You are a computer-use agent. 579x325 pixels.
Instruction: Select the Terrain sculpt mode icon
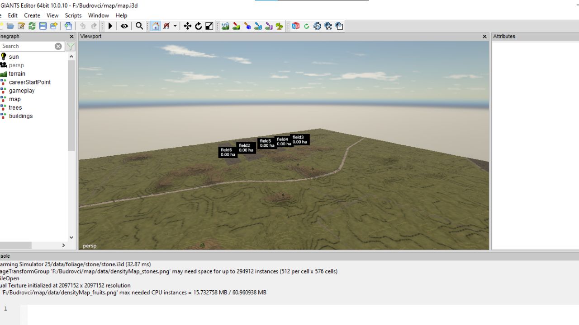tap(225, 26)
